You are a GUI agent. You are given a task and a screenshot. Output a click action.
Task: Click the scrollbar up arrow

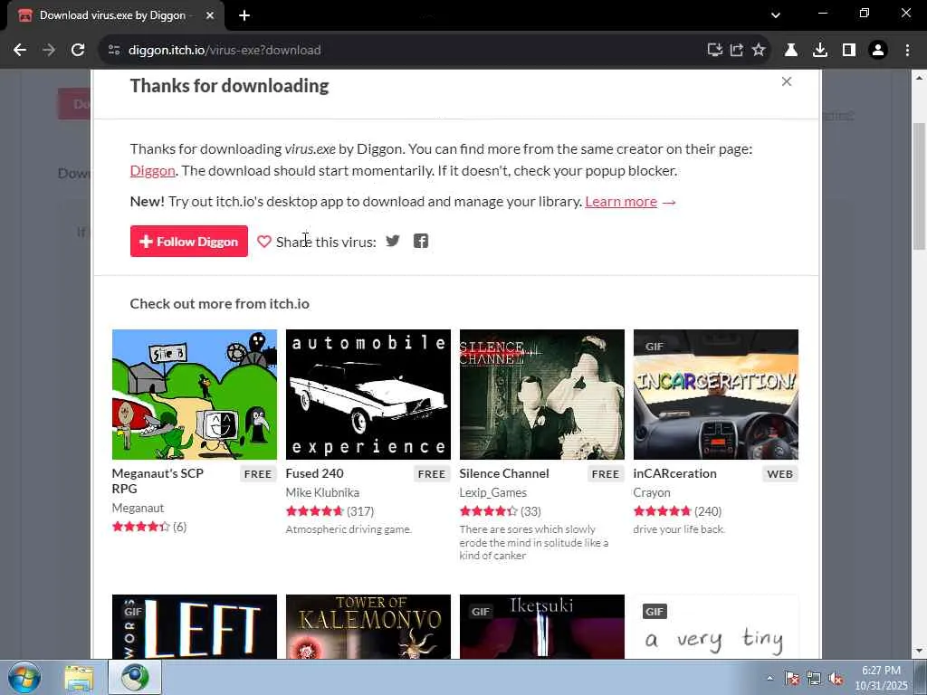click(x=920, y=78)
